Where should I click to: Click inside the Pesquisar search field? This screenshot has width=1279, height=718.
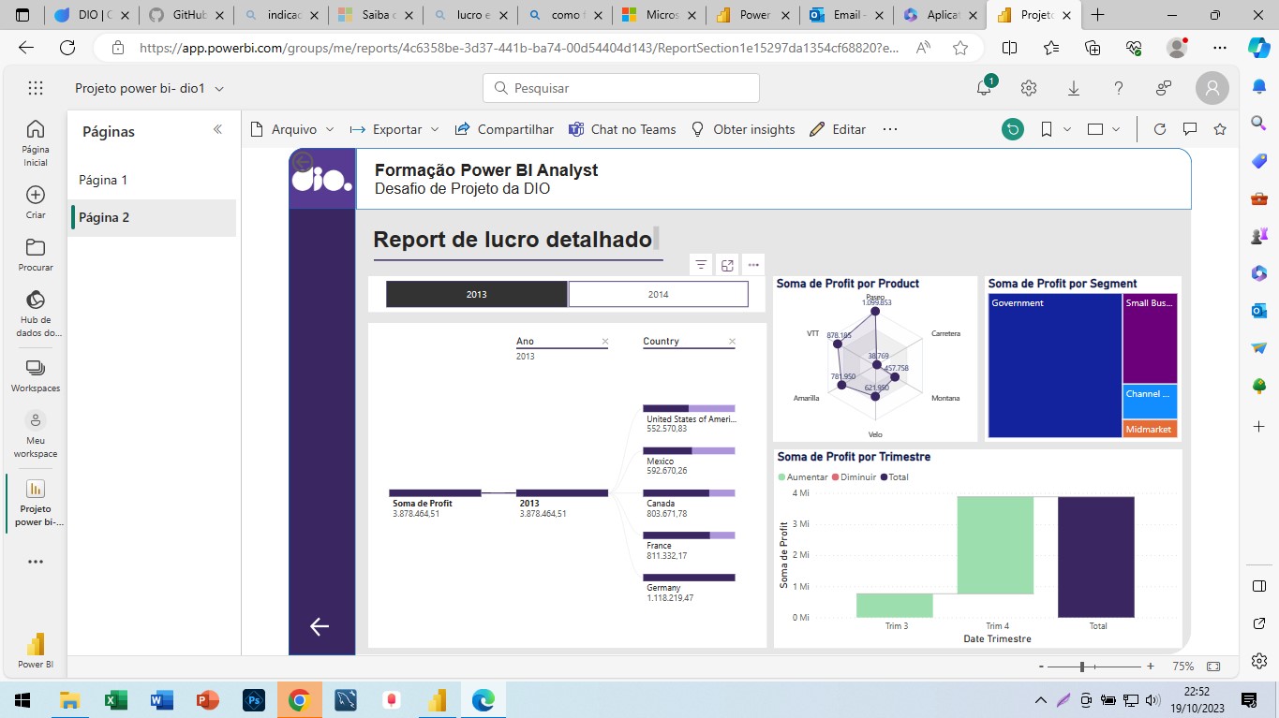pos(619,87)
